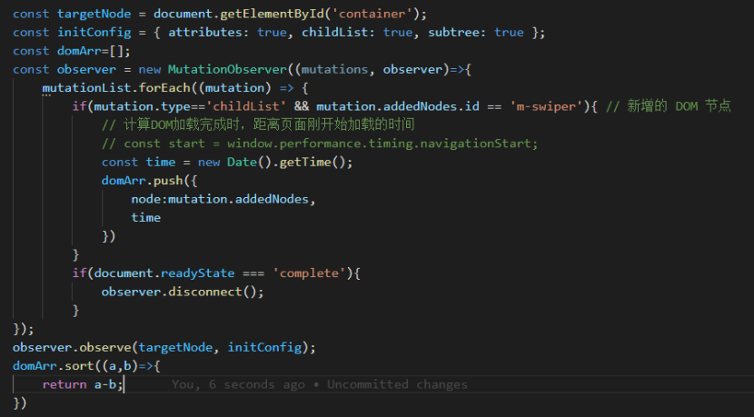Click the 'initConfig' declaration name
This screenshot has height=417, width=754.
click(x=94, y=33)
